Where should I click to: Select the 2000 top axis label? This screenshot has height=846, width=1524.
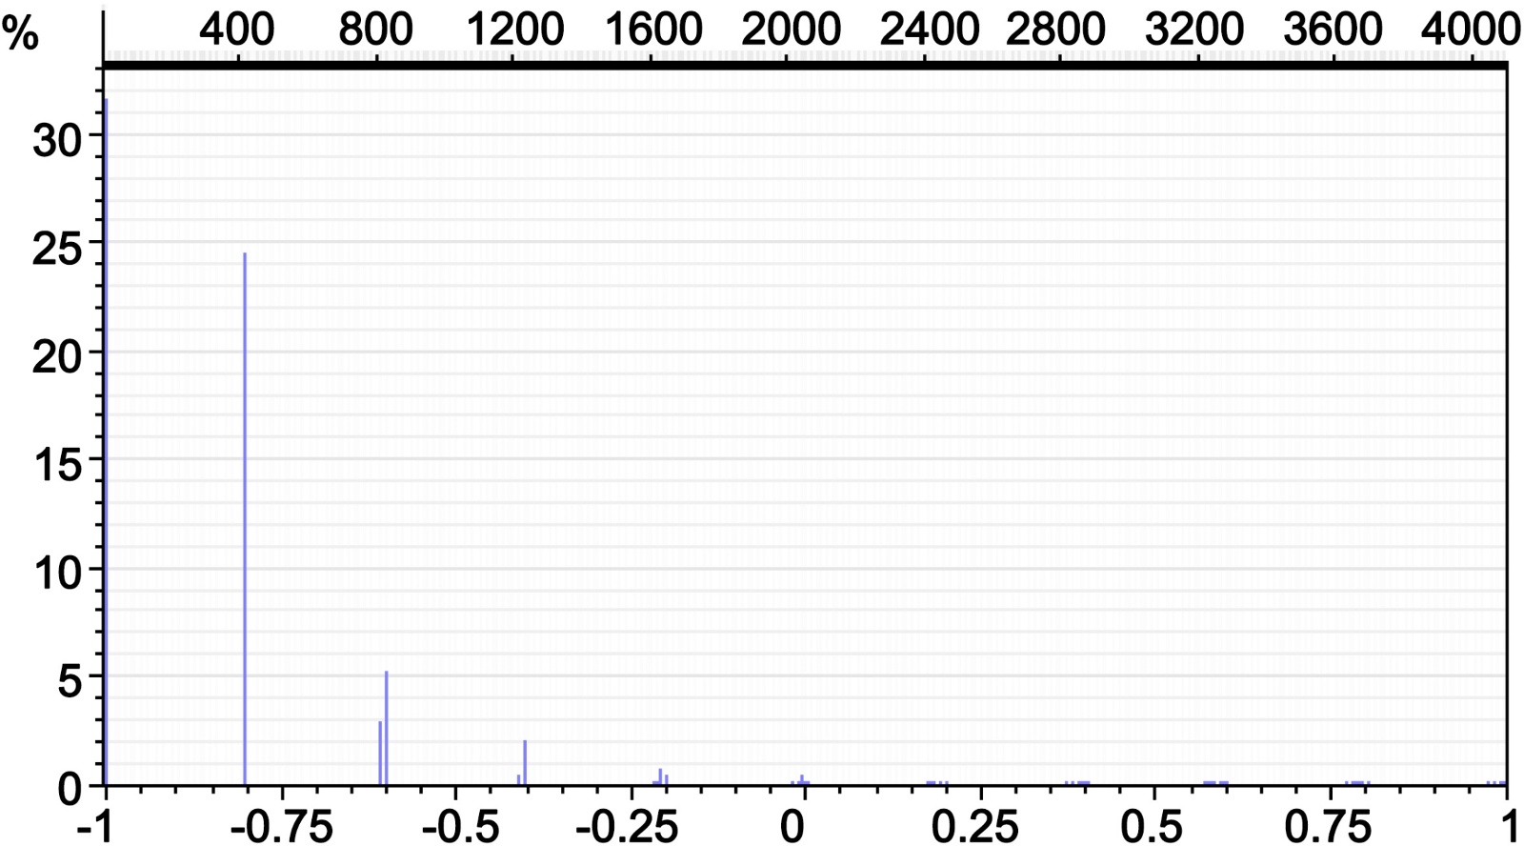(791, 30)
